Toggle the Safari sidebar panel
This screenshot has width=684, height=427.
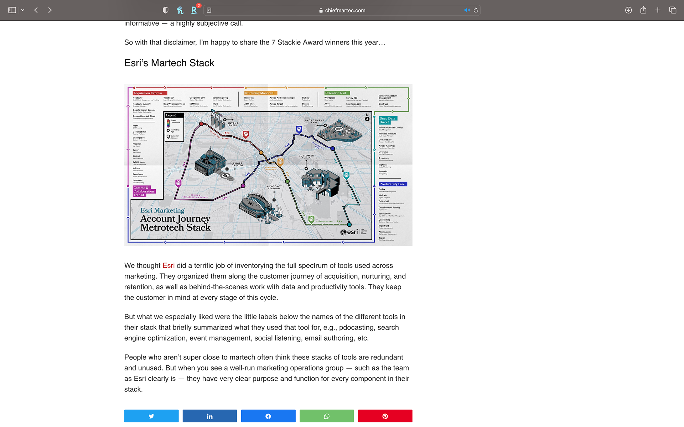pos(12,10)
